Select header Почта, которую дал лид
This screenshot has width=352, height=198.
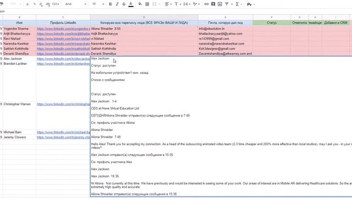click(x=226, y=23)
